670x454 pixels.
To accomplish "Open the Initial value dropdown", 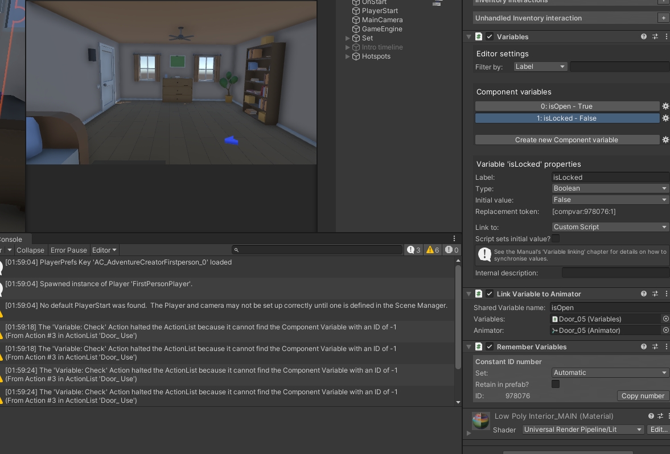I will point(610,200).
